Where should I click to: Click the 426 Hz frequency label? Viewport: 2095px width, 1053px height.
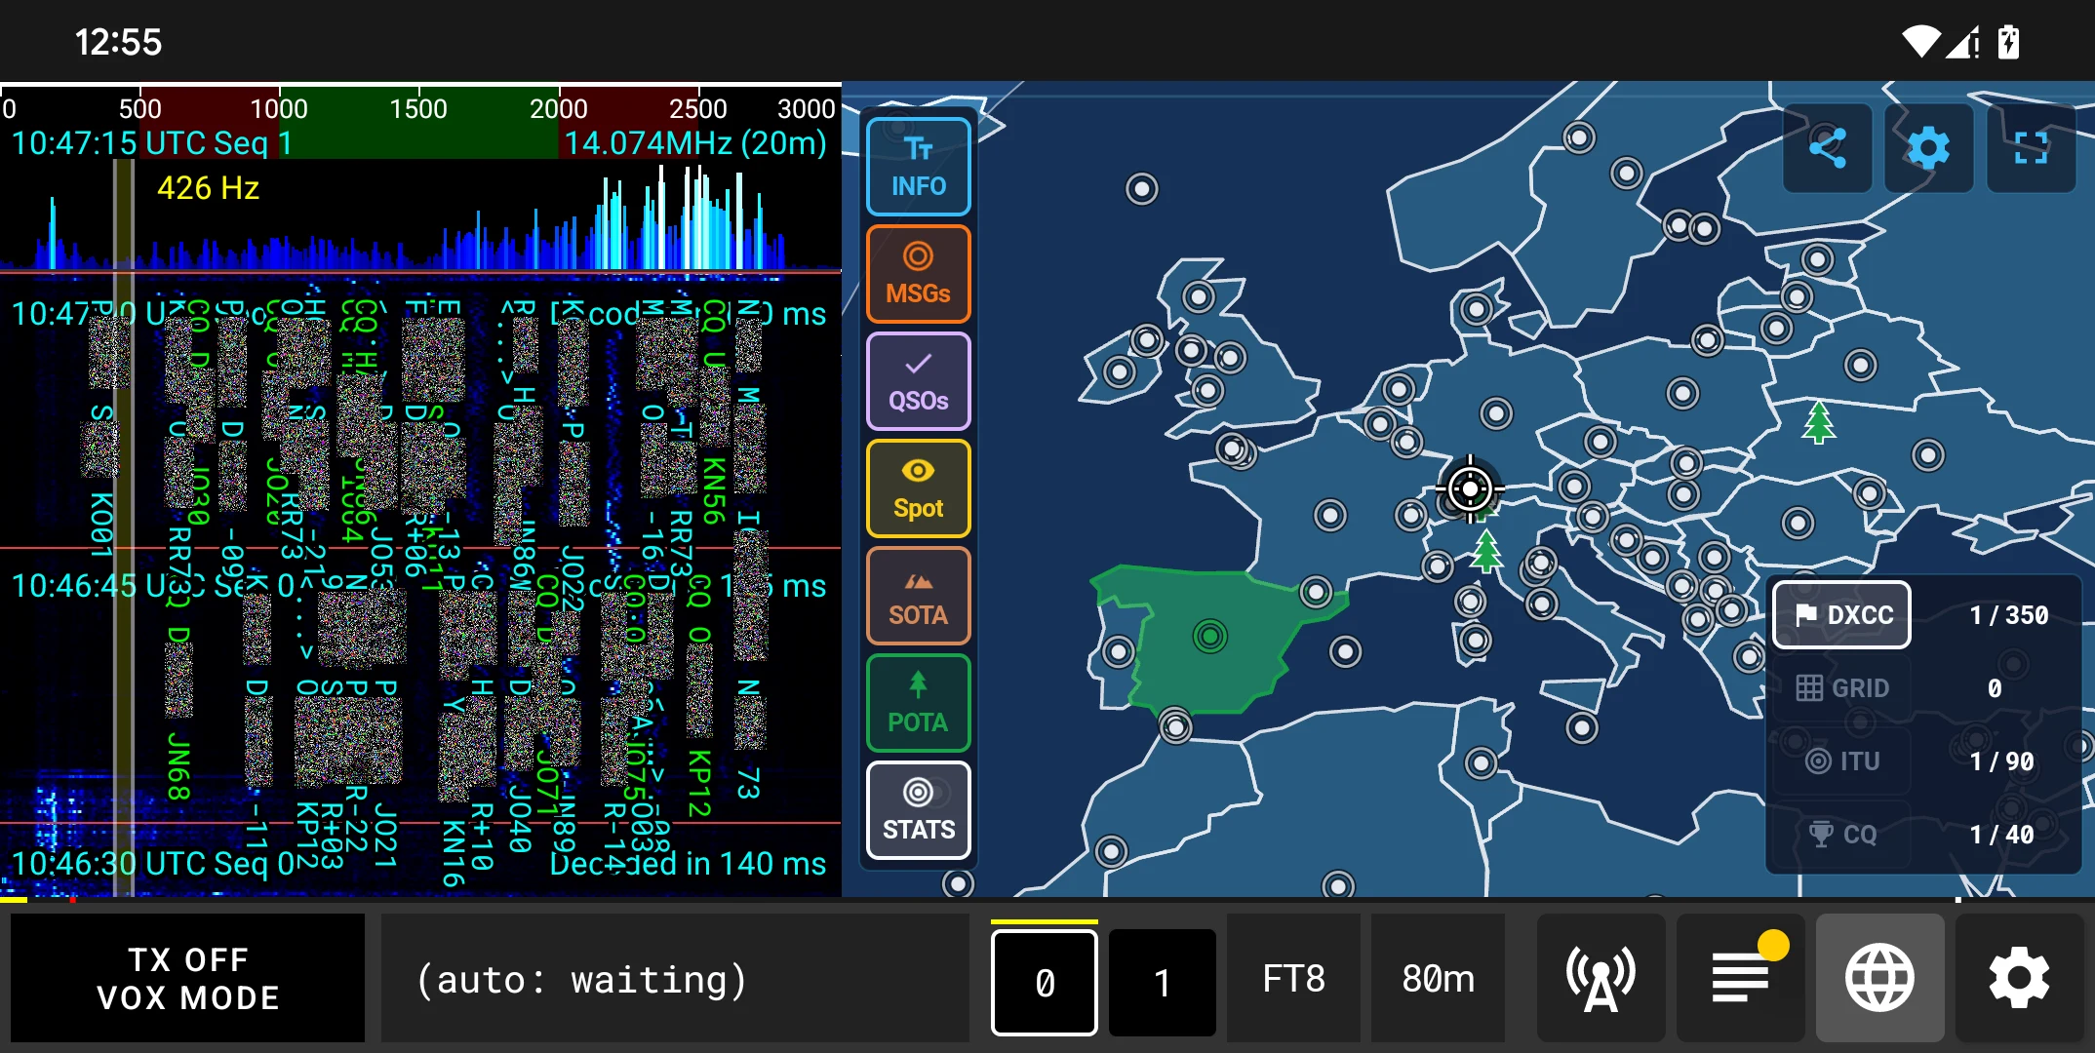(x=208, y=188)
